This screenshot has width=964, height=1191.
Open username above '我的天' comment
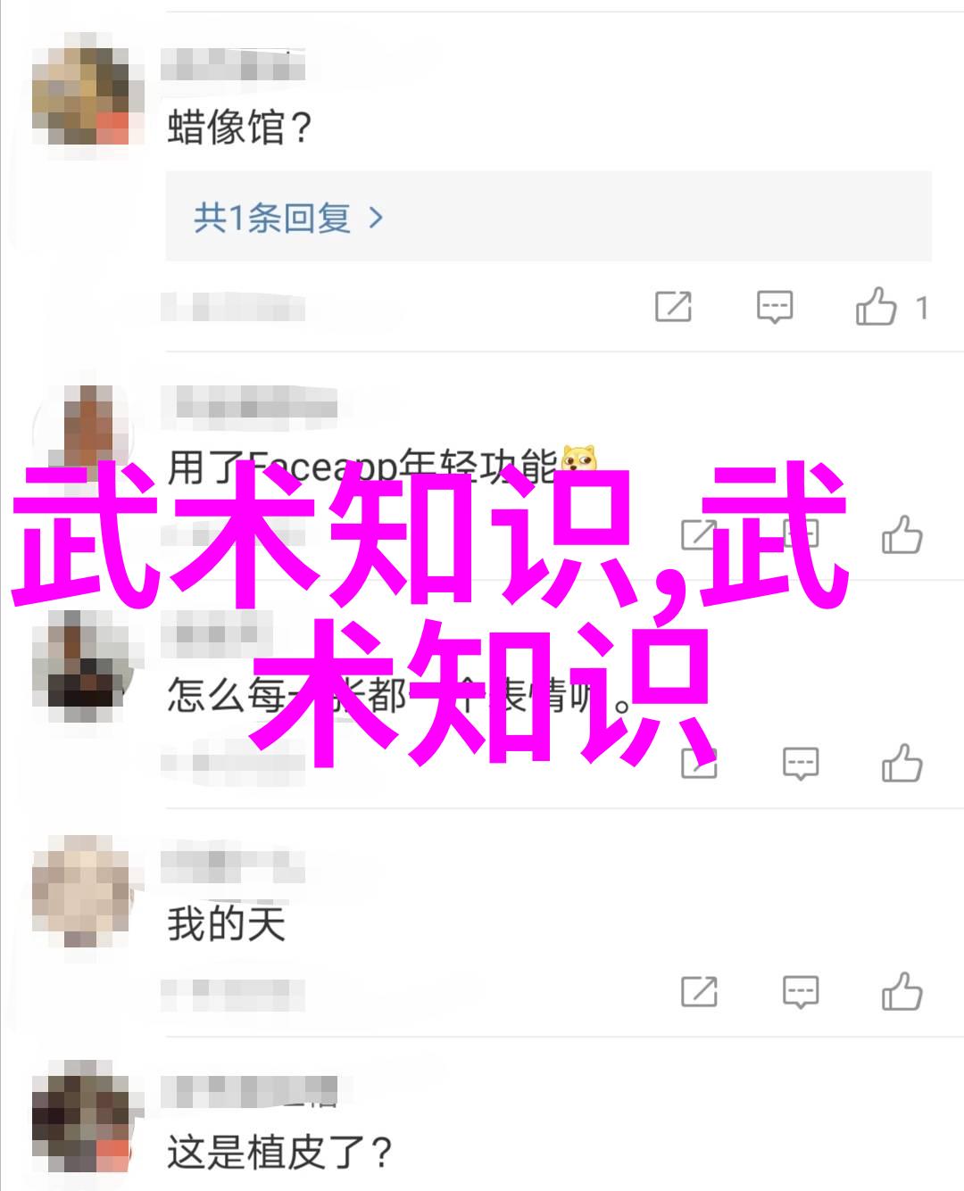232,864
